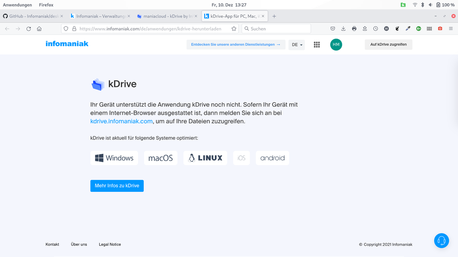Expand the DE language dropdown
This screenshot has width=458, height=257.
coord(297,45)
